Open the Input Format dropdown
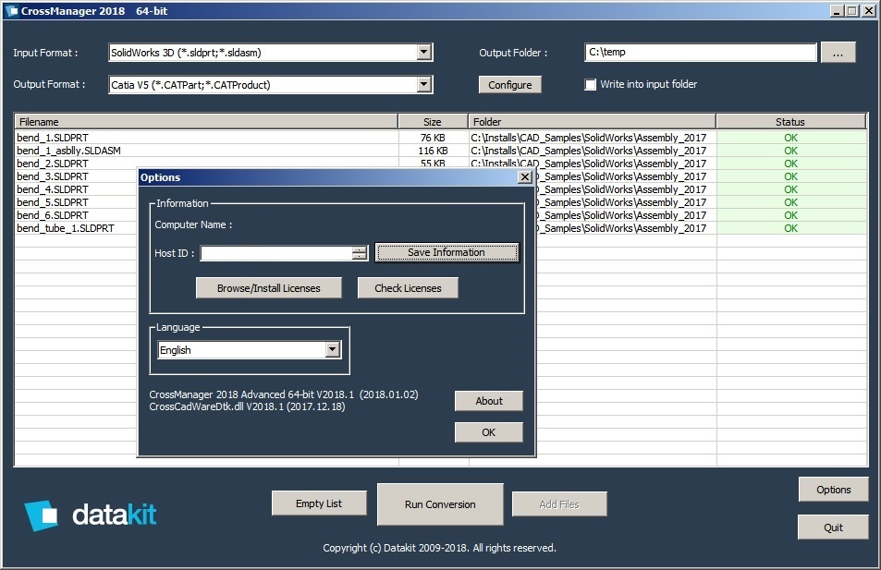This screenshot has width=881, height=570. [424, 53]
